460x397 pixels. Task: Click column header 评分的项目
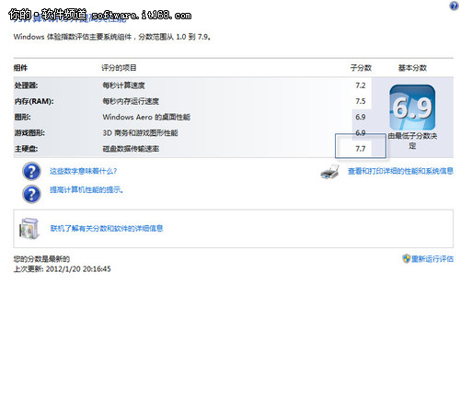tap(119, 68)
